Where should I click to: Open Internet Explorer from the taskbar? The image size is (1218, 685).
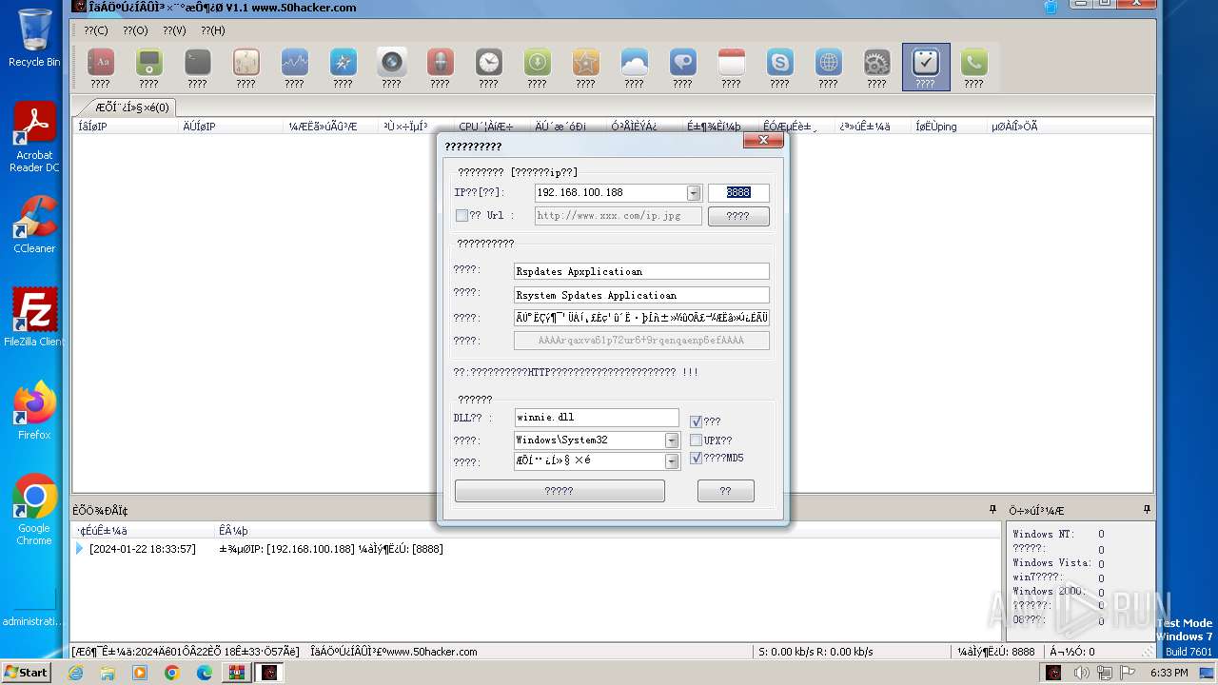75,673
